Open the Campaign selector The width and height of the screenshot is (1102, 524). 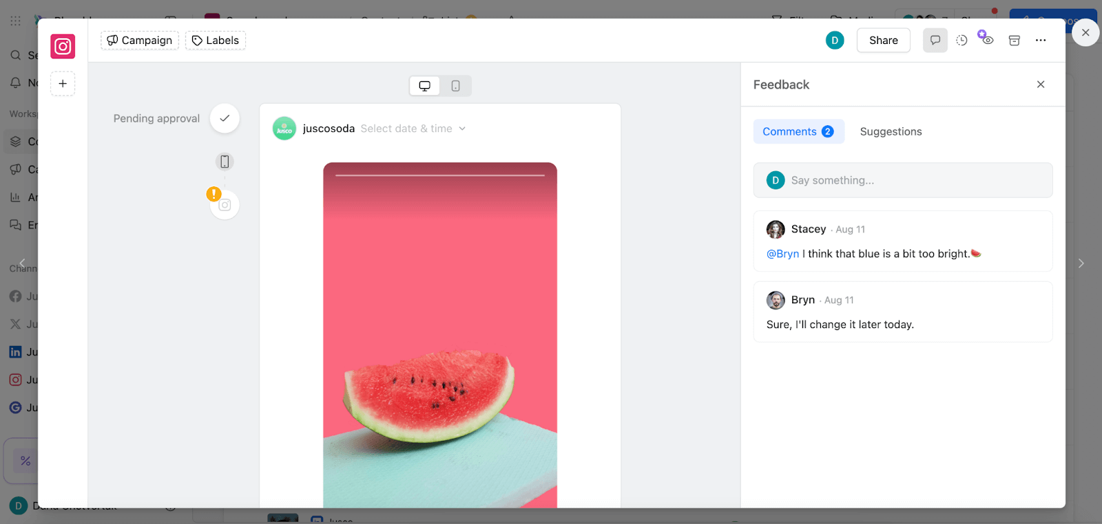coord(140,41)
